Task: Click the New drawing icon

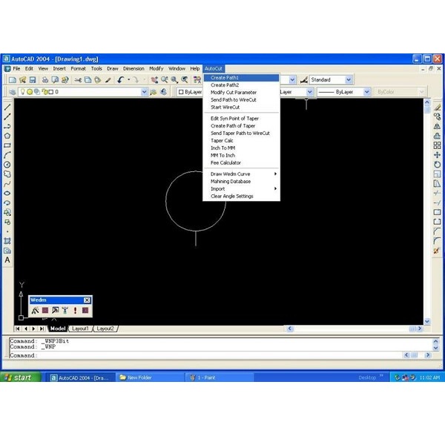Action: (13, 80)
